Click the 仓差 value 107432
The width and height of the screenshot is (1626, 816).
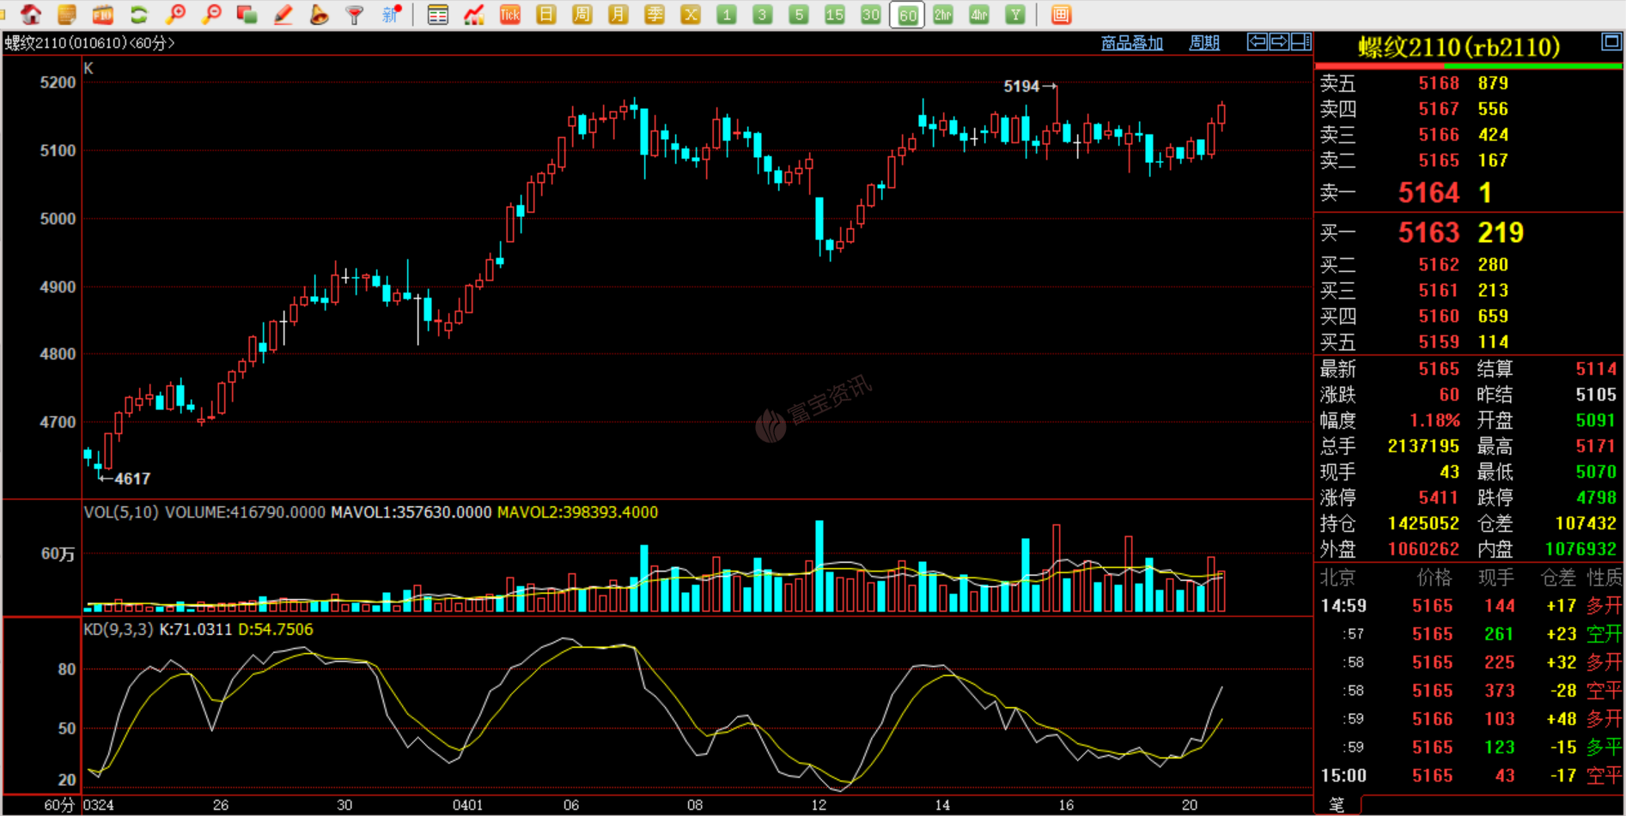[x=1586, y=523]
